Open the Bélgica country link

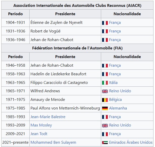[x=115, y=100]
